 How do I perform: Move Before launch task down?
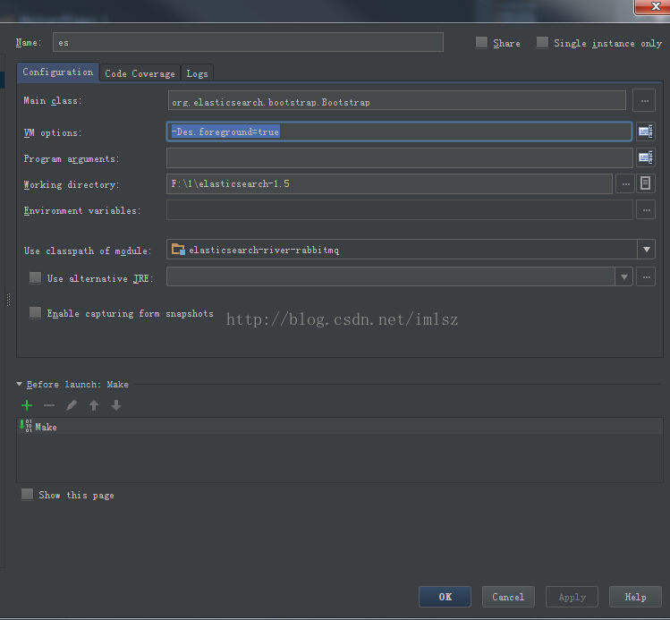(x=116, y=405)
